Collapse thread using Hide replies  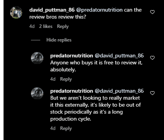click(x=59, y=40)
